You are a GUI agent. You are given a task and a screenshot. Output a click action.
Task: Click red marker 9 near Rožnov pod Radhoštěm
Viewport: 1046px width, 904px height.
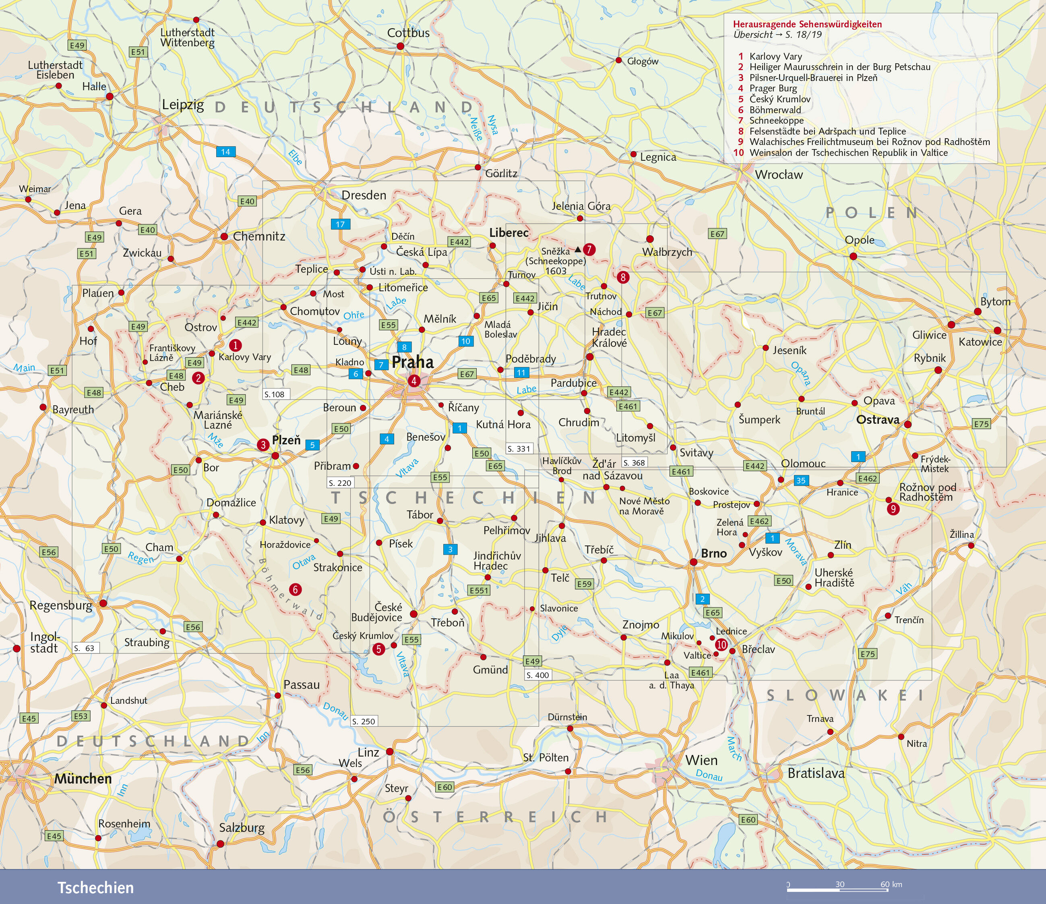click(x=893, y=508)
